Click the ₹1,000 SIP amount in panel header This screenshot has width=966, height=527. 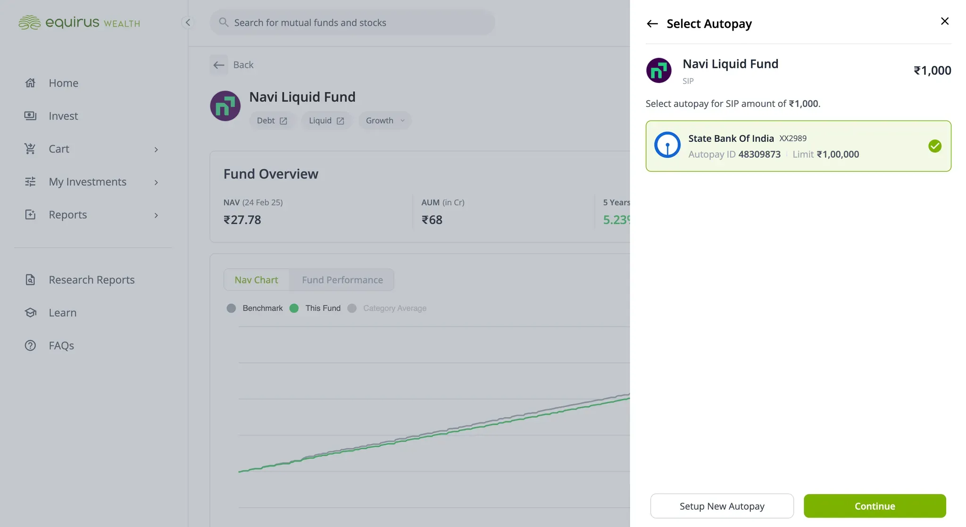pyautogui.click(x=932, y=71)
